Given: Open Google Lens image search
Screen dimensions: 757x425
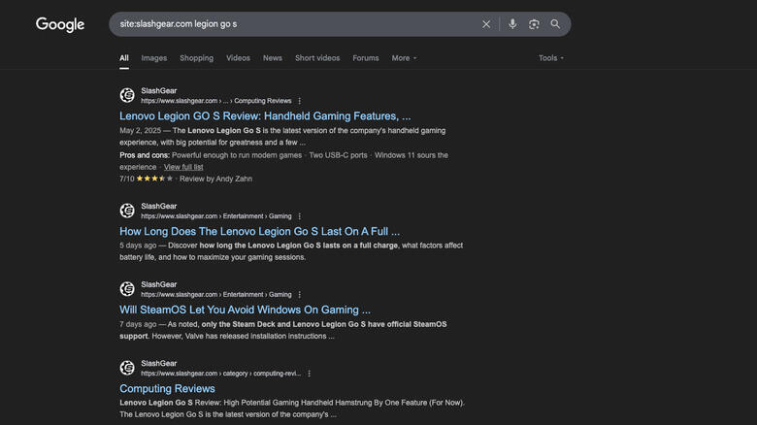Looking at the screenshot, I should coord(534,24).
